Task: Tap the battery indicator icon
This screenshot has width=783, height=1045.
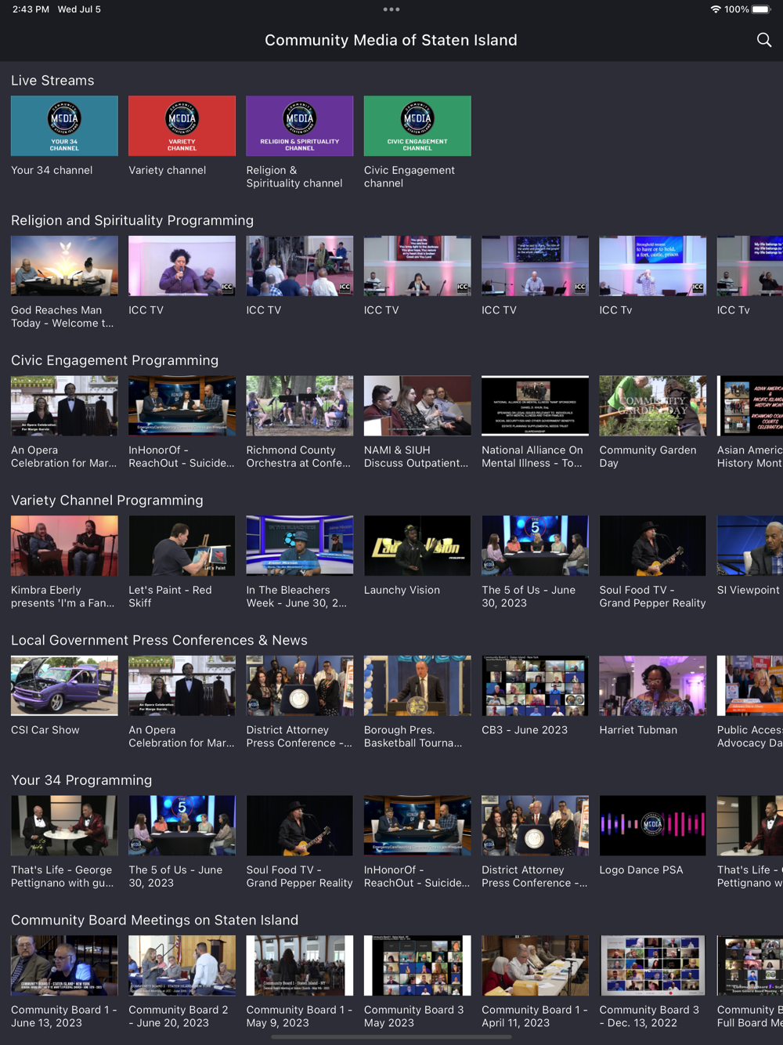Action: coord(761,9)
